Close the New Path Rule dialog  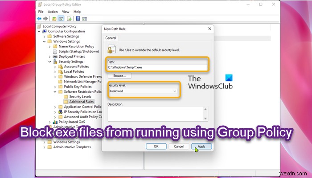click(x=209, y=29)
